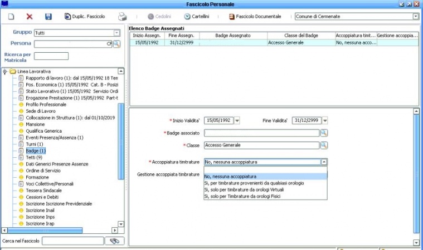The height and width of the screenshot is (250, 423).
Task: Open lookup icon next to Classe field
Action: 324,145
